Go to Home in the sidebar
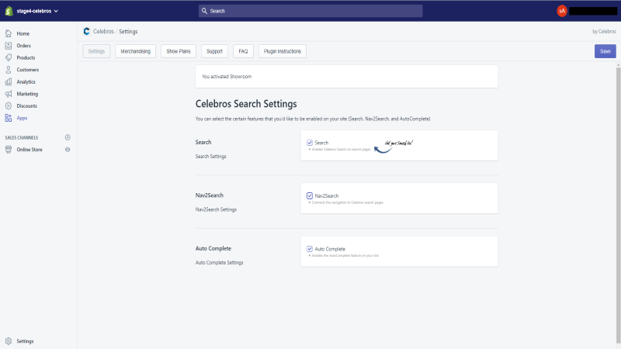This screenshot has width=621, height=349. 23,33
